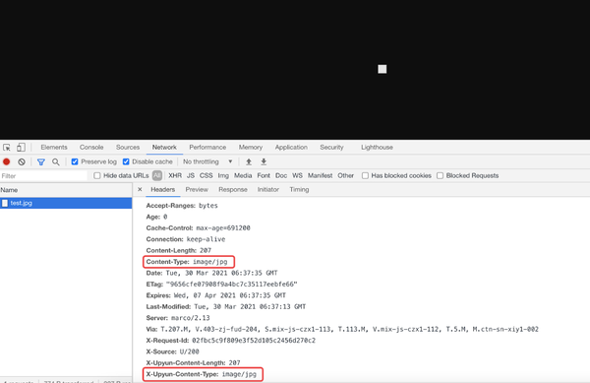This screenshot has width=590, height=383.
Task: Disable the Disable cache checkbox
Action: pos(126,161)
